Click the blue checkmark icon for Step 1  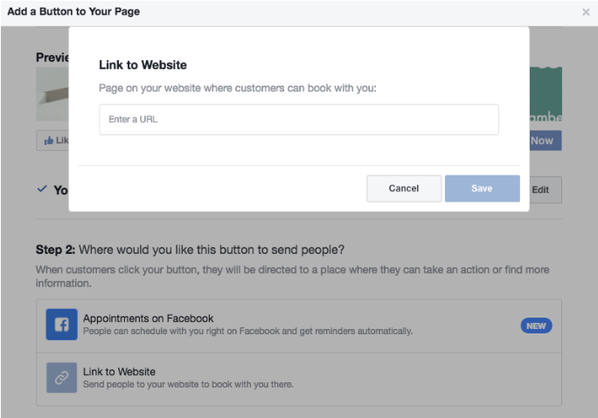click(x=42, y=188)
